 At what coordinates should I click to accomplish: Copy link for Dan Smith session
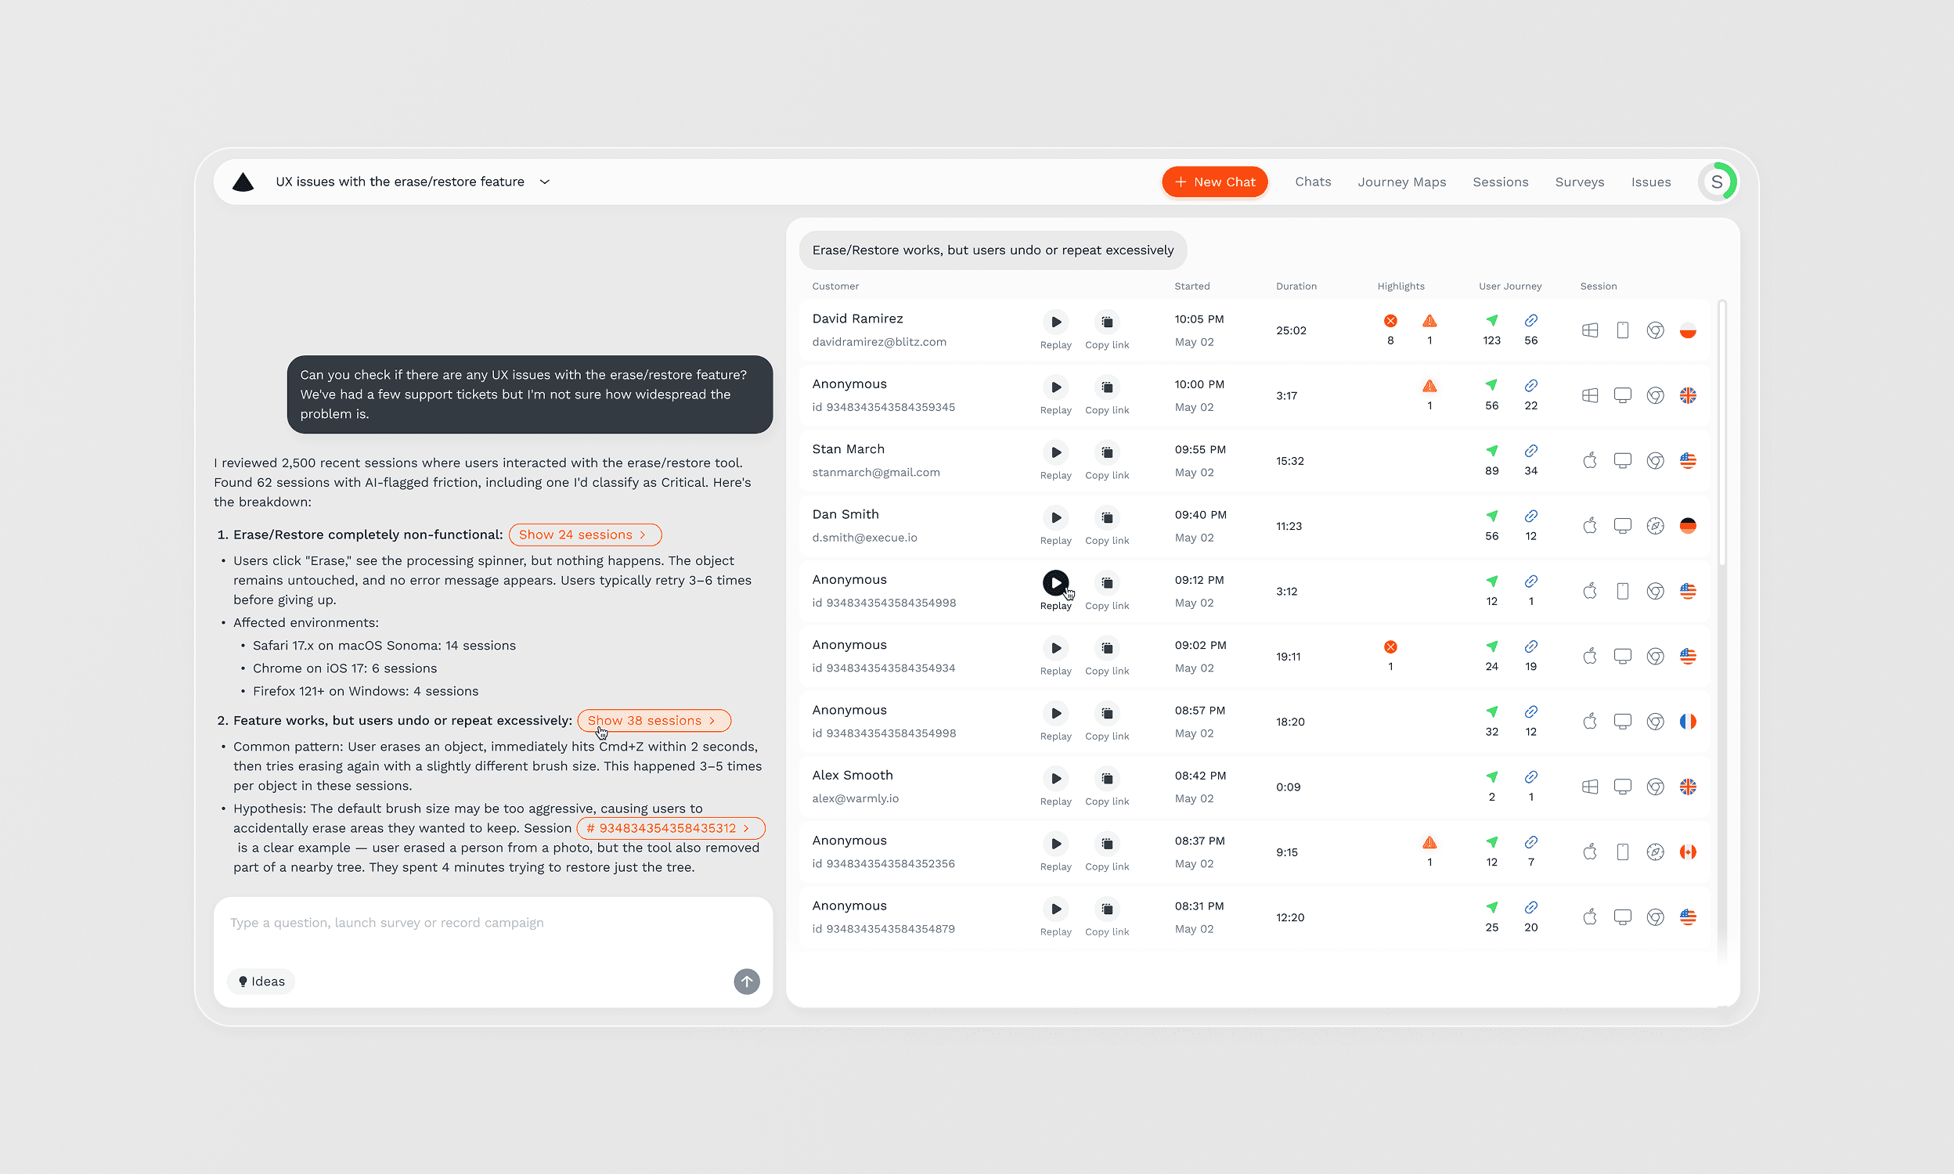1107,517
